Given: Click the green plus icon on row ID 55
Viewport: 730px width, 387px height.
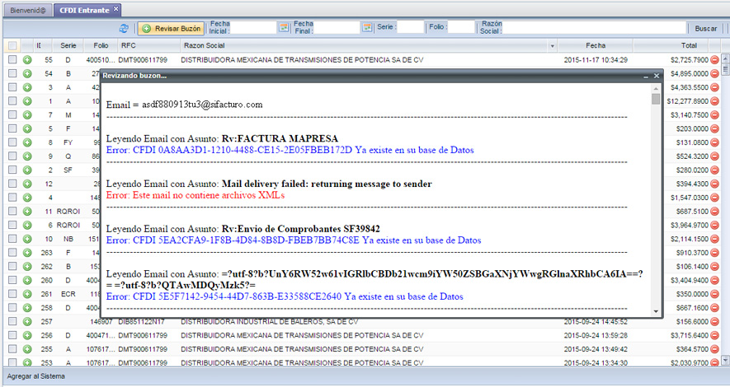Looking at the screenshot, I should (27, 60).
